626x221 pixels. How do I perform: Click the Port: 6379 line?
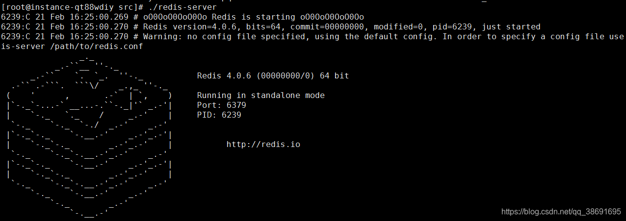pyautogui.click(x=222, y=105)
